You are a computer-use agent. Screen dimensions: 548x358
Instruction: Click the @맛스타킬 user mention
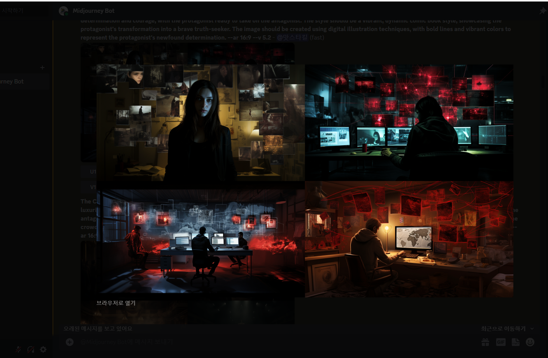tap(292, 37)
